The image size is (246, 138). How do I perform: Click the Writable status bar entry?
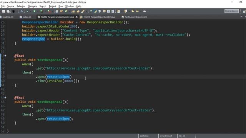tap(144, 136)
